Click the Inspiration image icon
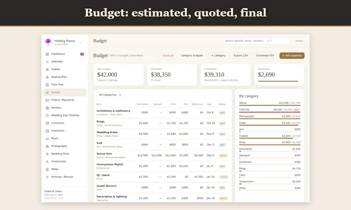Viewport: 351px width, 210px height. tap(47, 131)
